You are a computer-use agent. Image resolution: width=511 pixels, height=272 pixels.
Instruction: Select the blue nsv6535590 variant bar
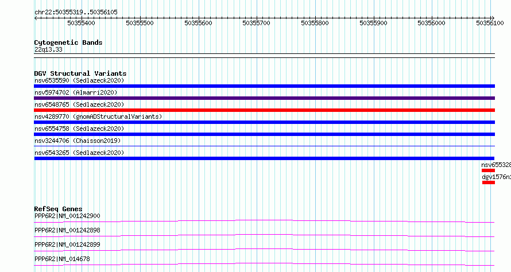[264, 86]
